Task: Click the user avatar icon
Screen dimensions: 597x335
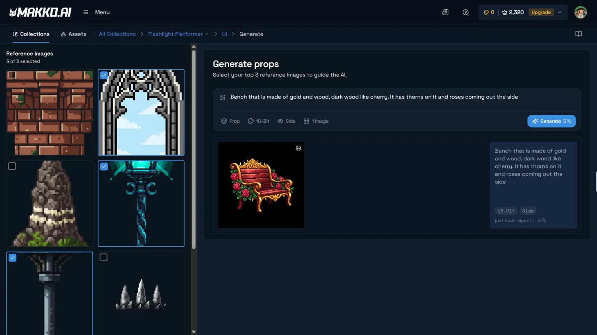Action: [580, 12]
